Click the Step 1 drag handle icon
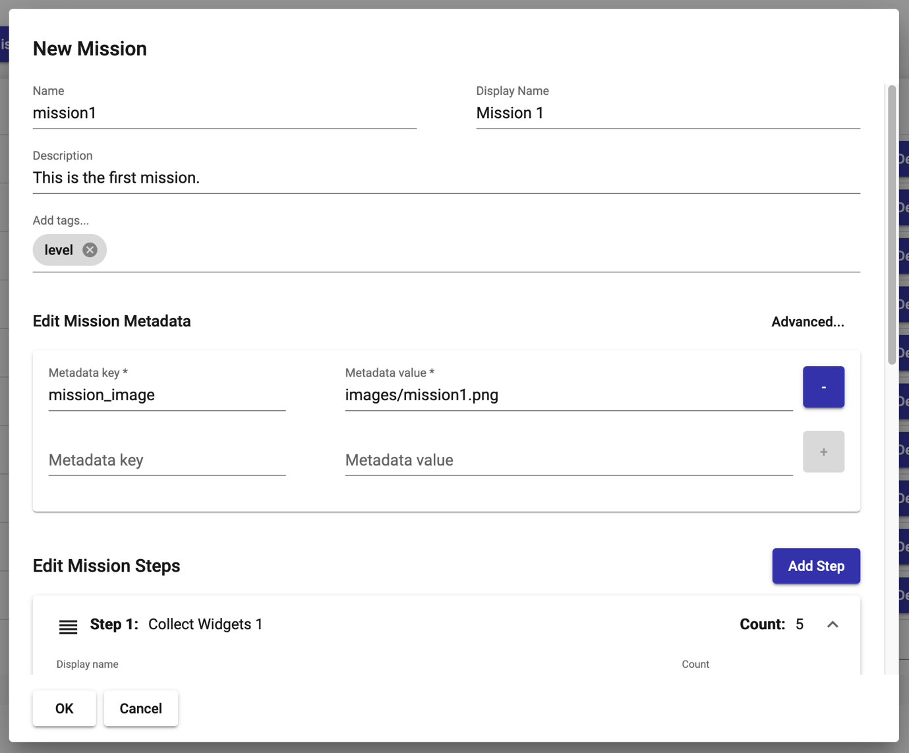909x753 pixels. pyautogui.click(x=68, y=626)
